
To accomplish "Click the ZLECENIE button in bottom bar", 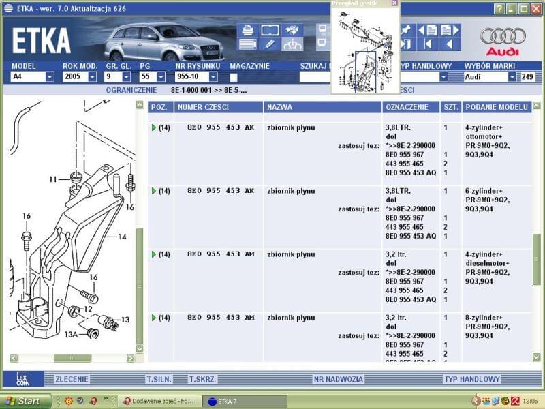I will pyautogui.click(x=72, y=379).
